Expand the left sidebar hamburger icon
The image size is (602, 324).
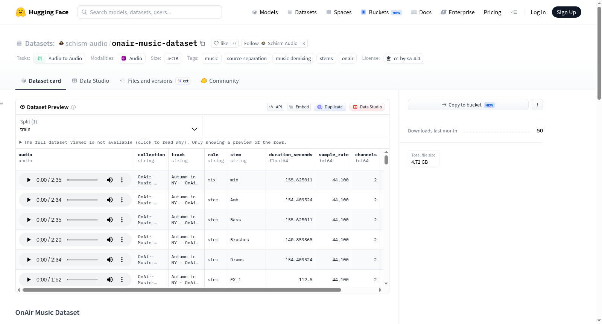[2, 103]
